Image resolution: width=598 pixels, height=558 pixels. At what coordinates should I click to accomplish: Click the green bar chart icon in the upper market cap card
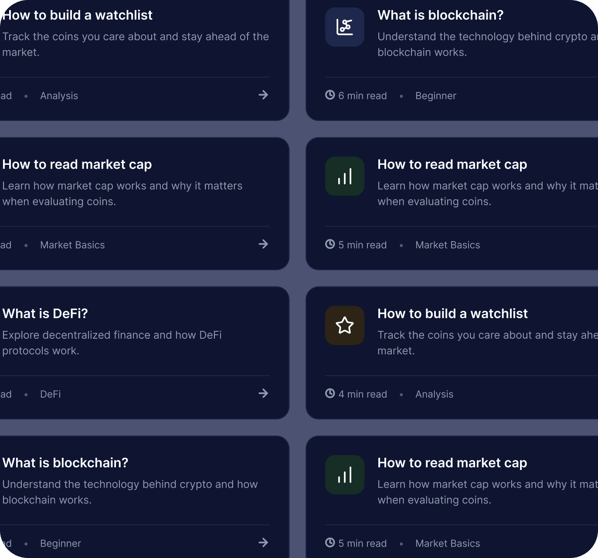pyautogui.click(x=344, y=176)
